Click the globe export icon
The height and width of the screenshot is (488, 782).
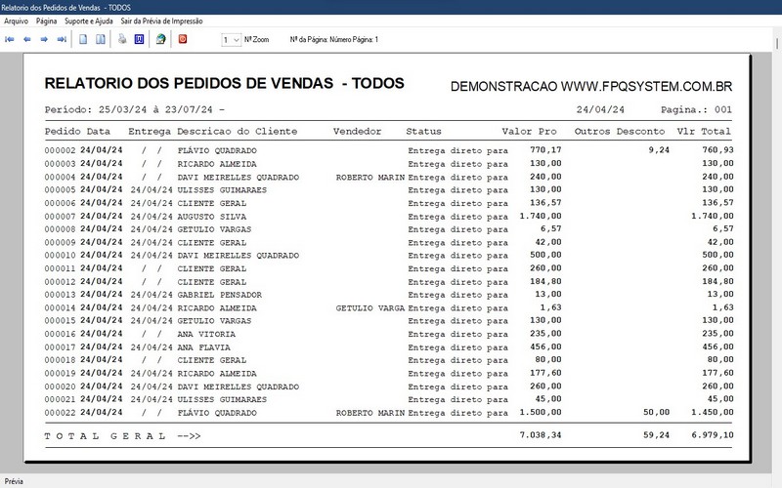[160, 39]
